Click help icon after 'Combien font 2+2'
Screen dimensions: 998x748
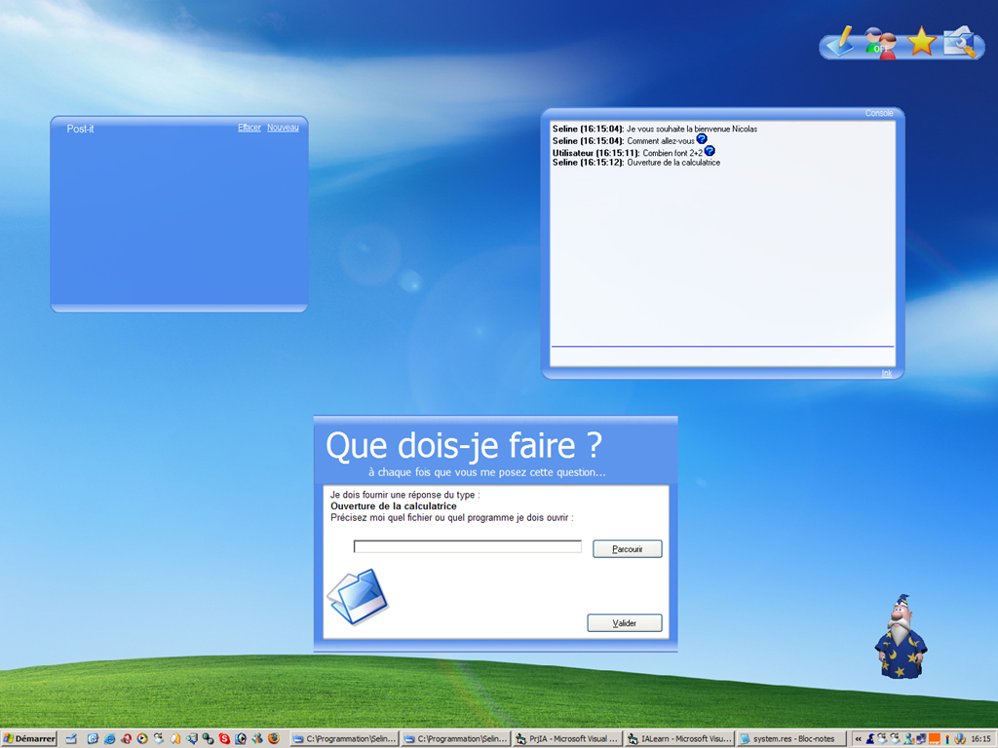point(710,151)
